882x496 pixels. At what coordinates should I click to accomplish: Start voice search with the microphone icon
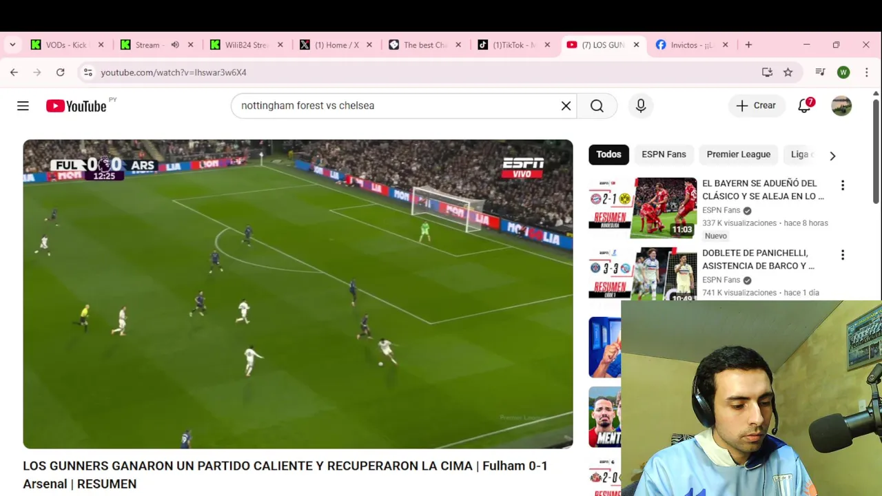(641, 105)
